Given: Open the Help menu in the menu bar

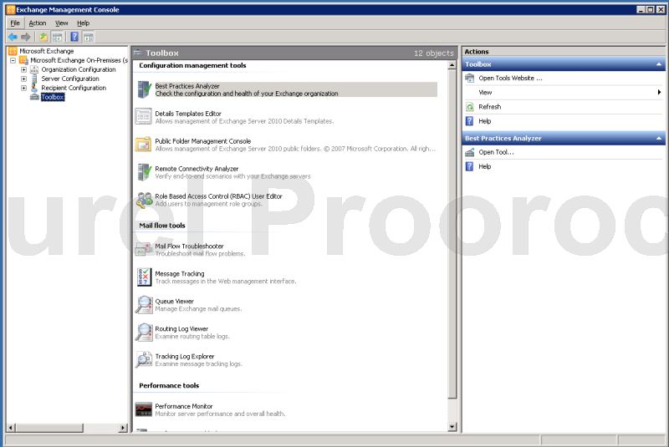Looking at the screenshot, I should pyautogui.click(x=83, y=23).
